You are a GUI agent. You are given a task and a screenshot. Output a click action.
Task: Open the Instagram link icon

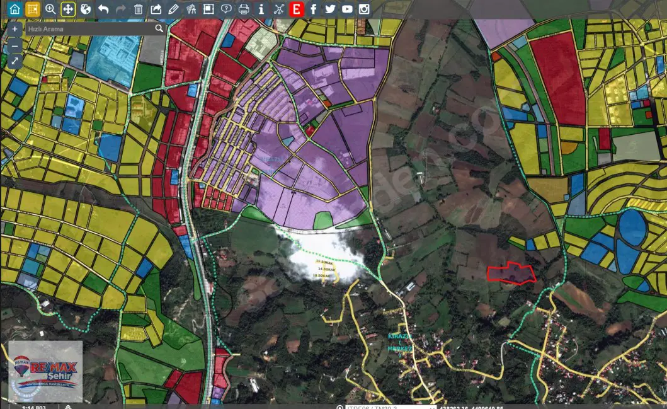click(364, 9)
